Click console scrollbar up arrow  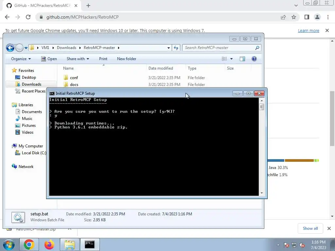pos(262,101)
